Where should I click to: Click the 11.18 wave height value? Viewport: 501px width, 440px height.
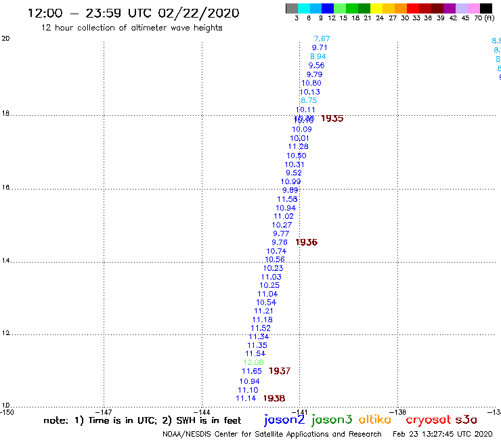coord(262,320)
